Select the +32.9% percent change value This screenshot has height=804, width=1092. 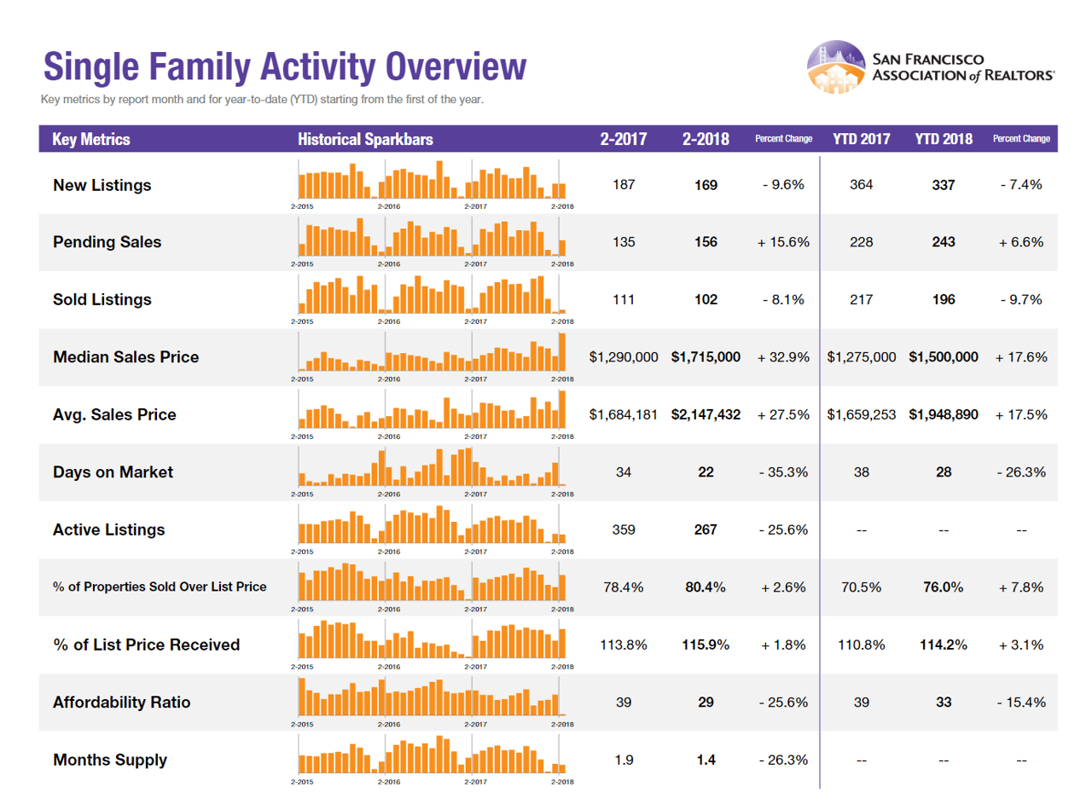click(x=782, y=357)
